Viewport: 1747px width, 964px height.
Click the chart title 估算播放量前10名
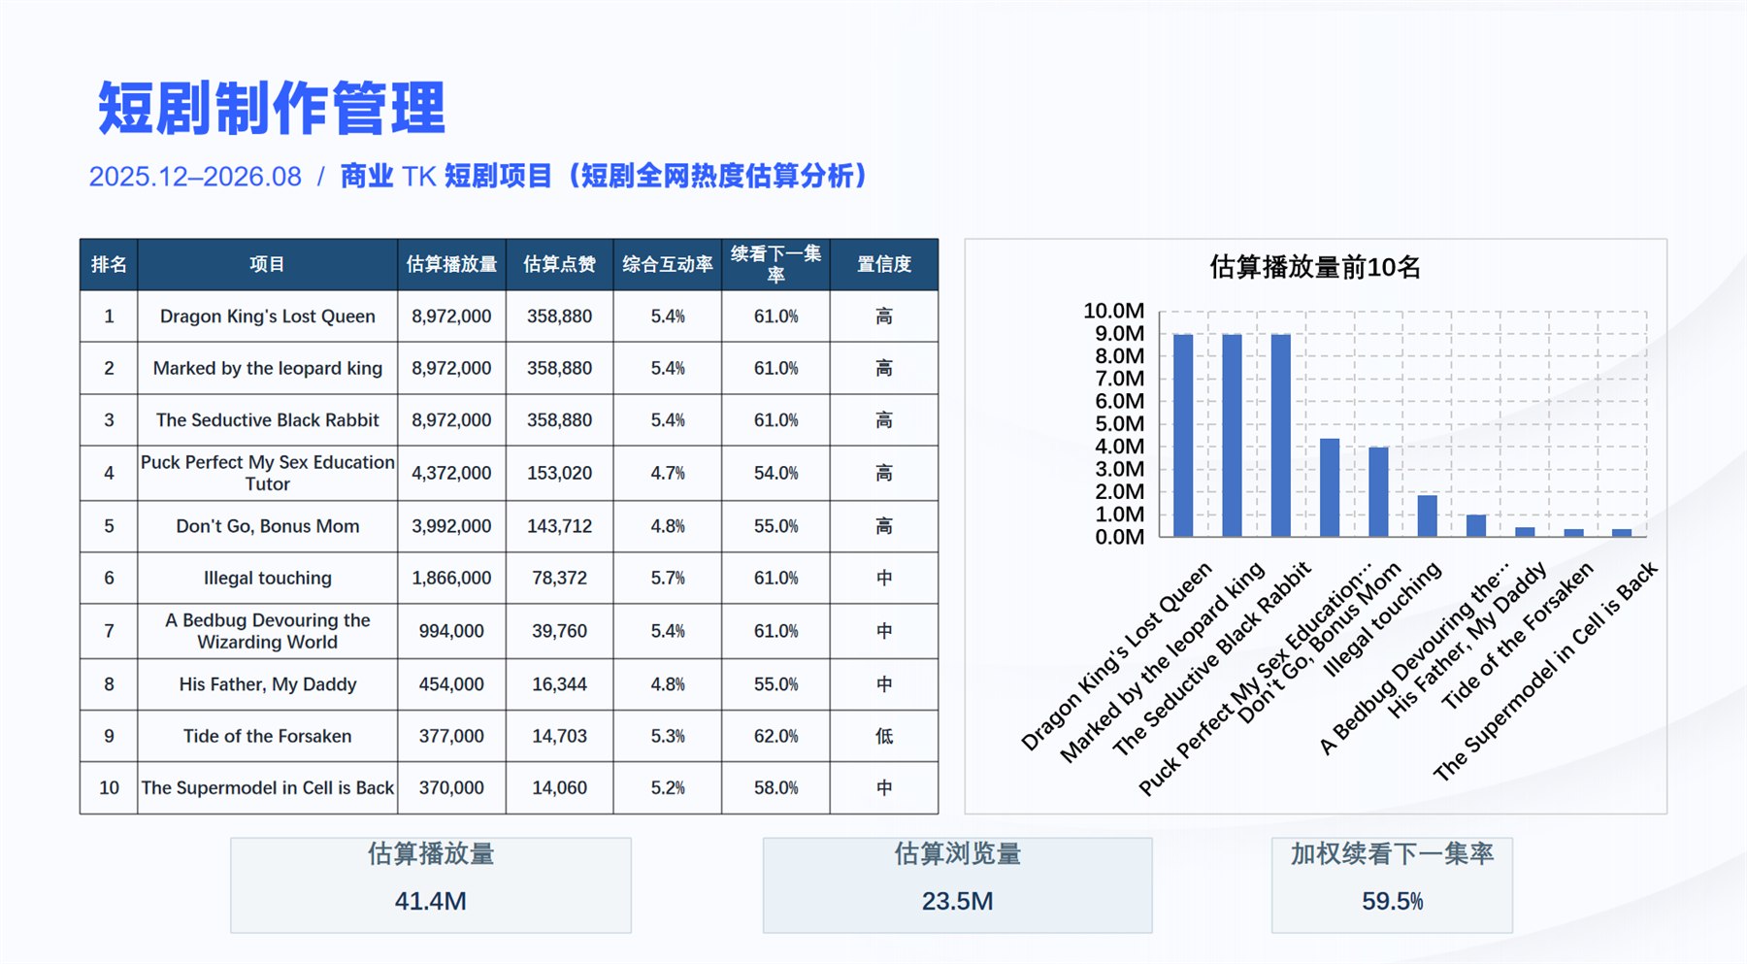tap(1315, 267)
